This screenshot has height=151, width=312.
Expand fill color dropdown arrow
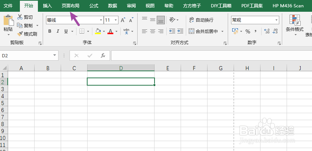104,31
